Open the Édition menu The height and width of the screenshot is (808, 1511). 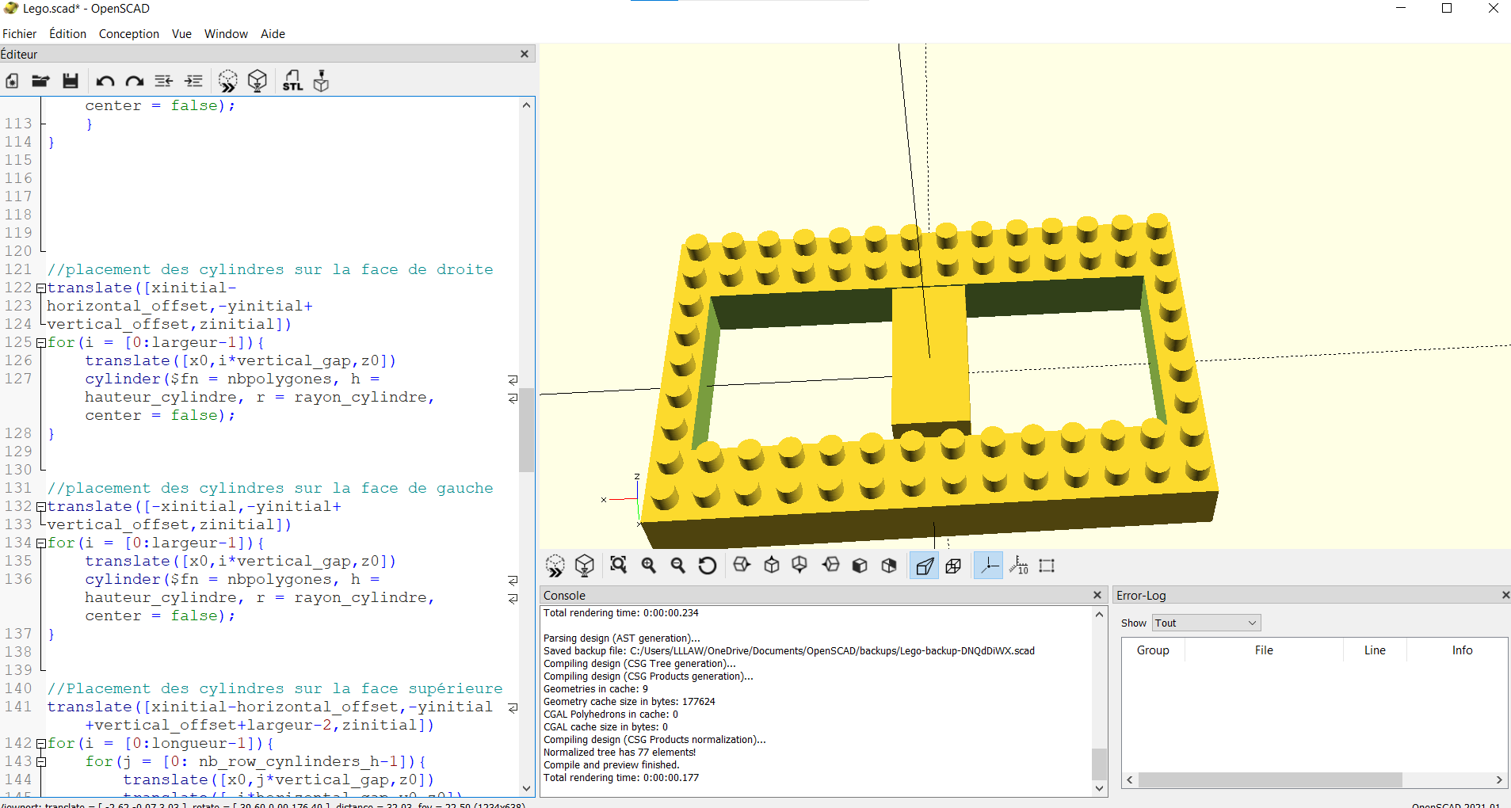67,34
